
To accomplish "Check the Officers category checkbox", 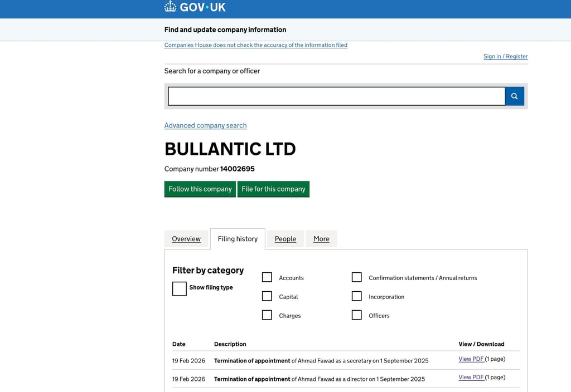I will pyautogui.click(x=356, y=315).
